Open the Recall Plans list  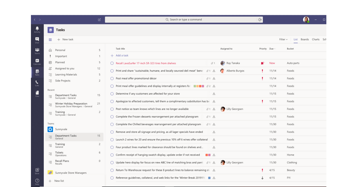click(74, 162)
